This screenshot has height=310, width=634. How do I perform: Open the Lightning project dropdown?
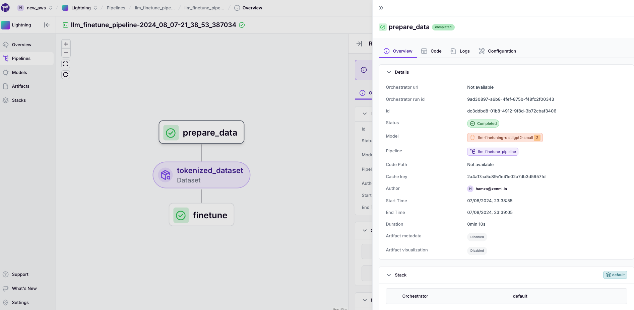[80, 8]
